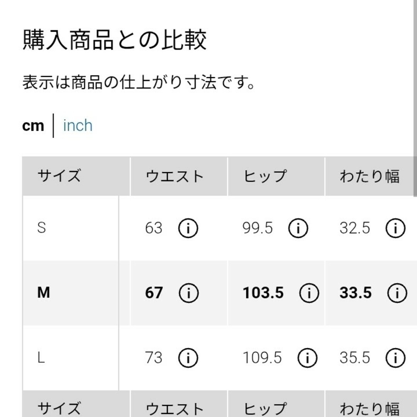417x417 pixels.
Task: Open info icon for S hip 99.5
Action: tap(298, 228)
